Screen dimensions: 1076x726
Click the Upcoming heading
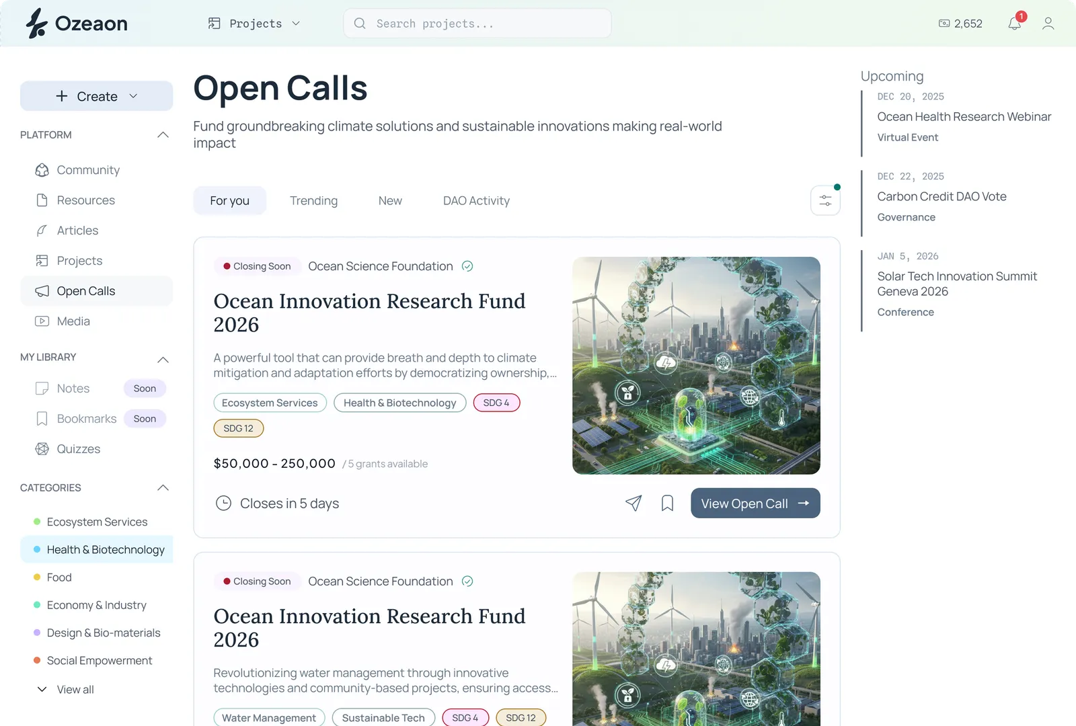pos(892,76)
